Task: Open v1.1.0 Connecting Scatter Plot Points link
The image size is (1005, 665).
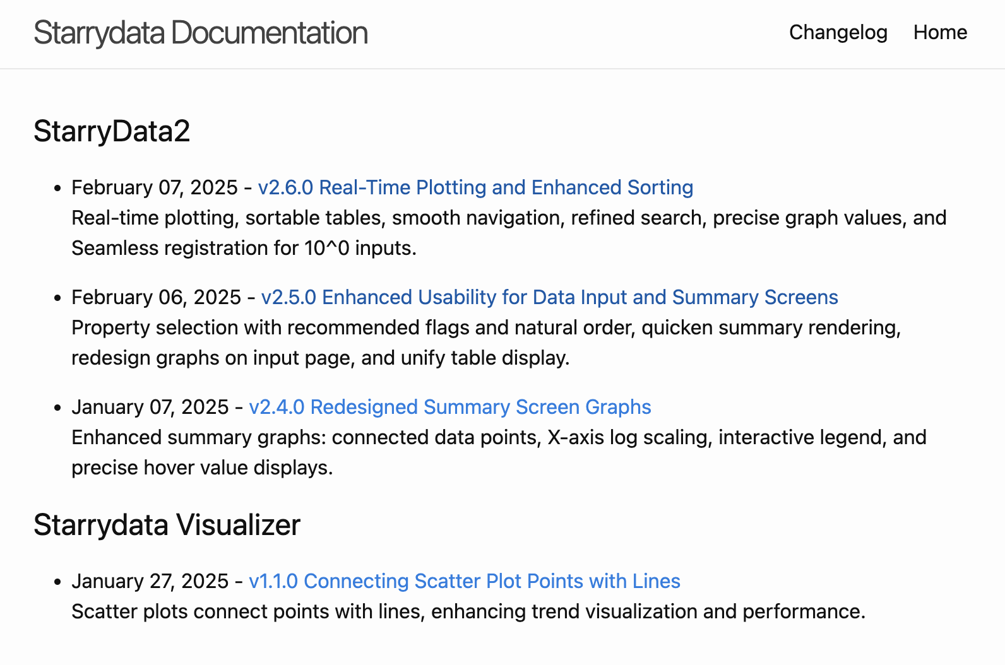Action: tap(464, 581)
